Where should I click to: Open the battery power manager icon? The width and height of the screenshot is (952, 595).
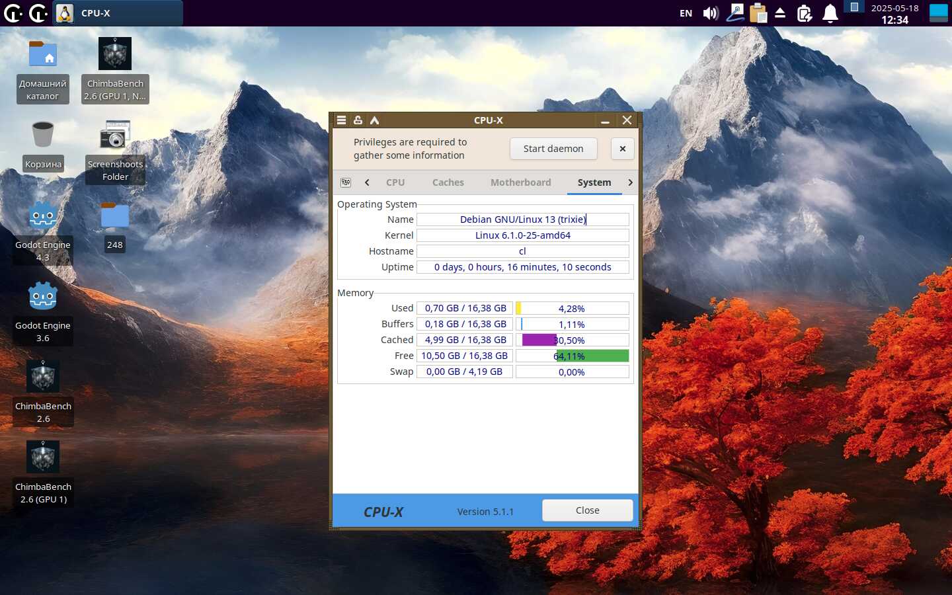click(x=805, y=13)
